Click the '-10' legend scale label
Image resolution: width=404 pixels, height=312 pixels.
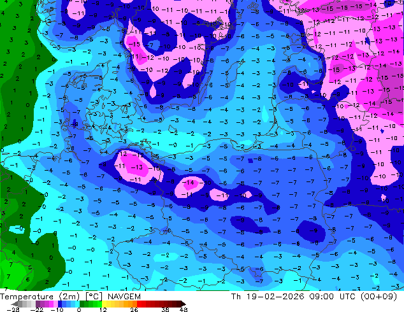pyautogui.click(x=57, y=309)
